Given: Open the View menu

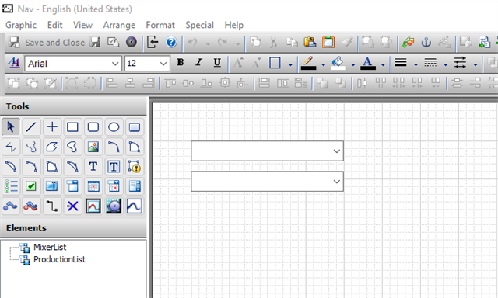Looking at the screenshot, I should point(83,25).
